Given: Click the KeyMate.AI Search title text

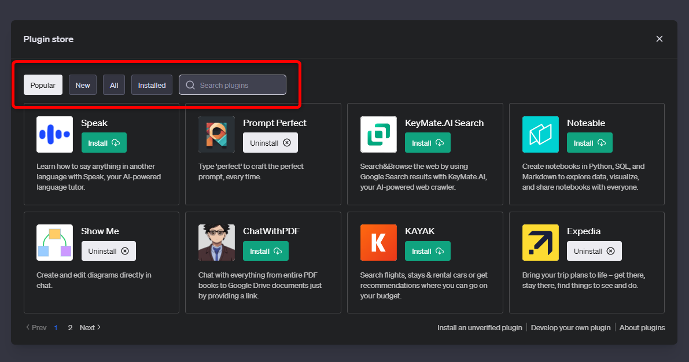Looking at the screenshot, I should [444, 123].
